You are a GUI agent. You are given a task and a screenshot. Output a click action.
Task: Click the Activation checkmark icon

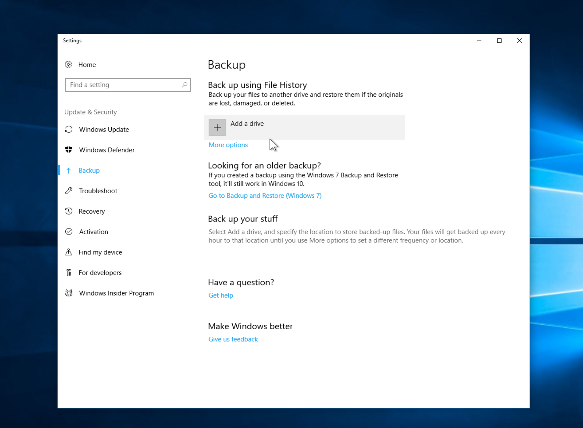click(69, 231)
